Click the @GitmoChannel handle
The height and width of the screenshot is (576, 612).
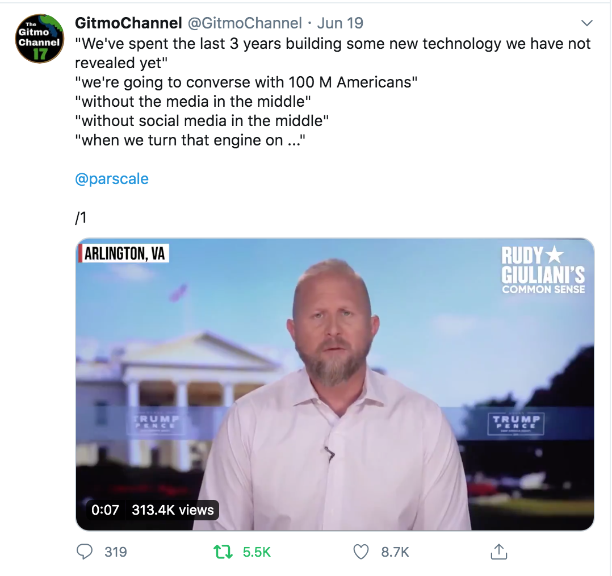[245, 23]
